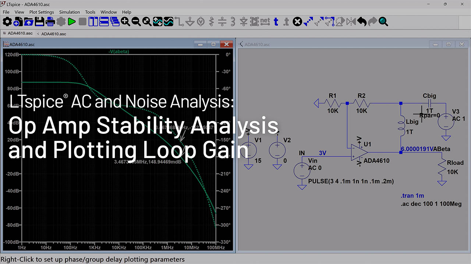
Task: Select the place capacitor tool
Action: (222, 22)
